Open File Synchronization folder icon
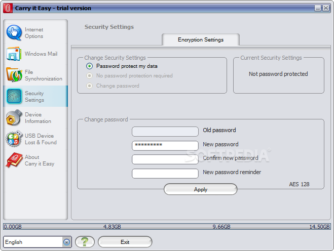This screenshot has width=334, height=251. (x=14, y=75)
